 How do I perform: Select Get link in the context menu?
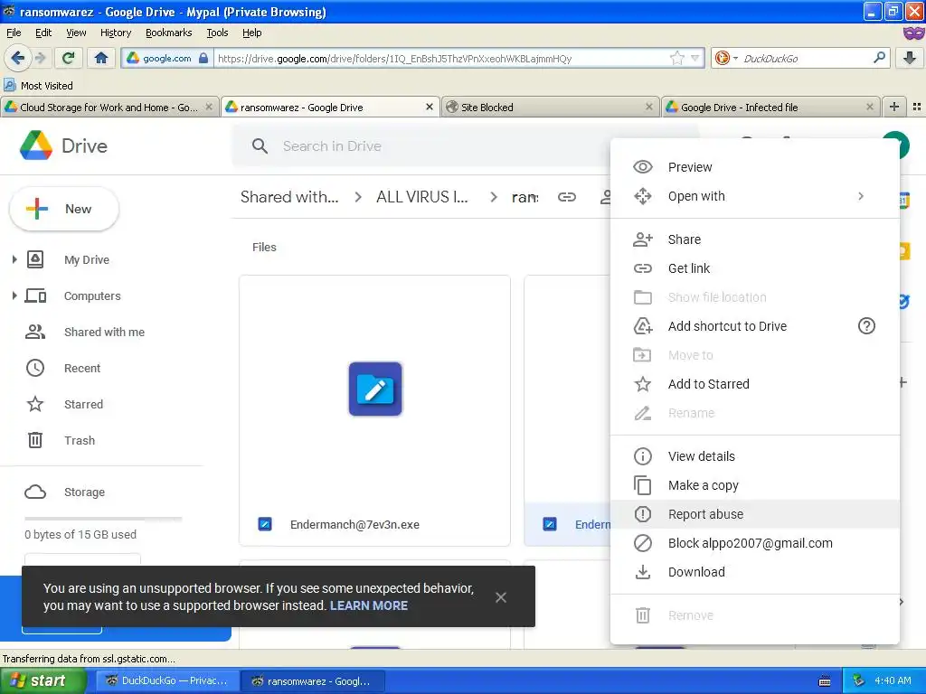point(755,267)
